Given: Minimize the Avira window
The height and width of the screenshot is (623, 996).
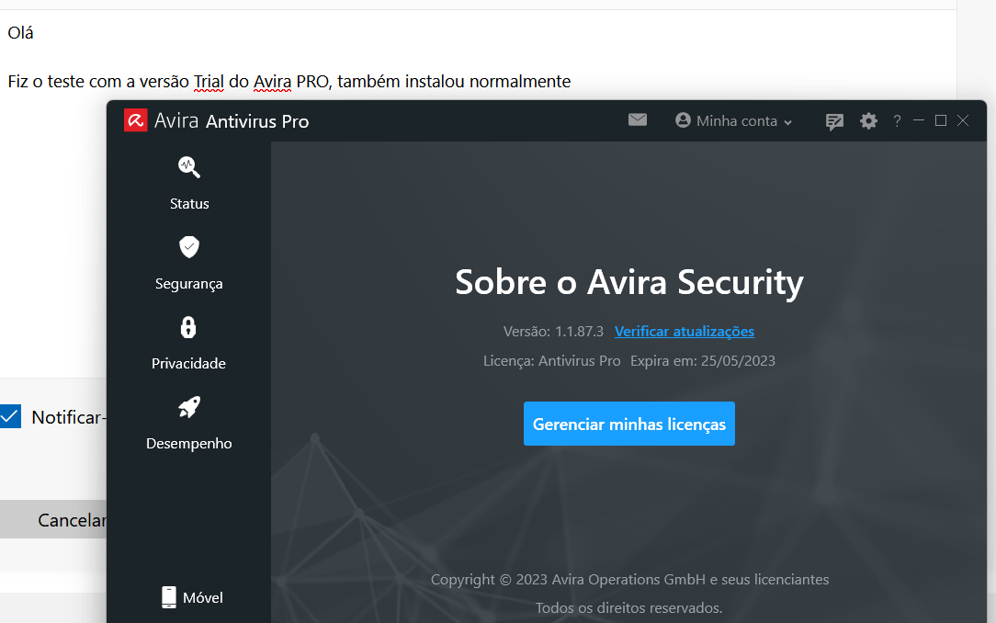Looking at the screenshot, I should (919, 120).
